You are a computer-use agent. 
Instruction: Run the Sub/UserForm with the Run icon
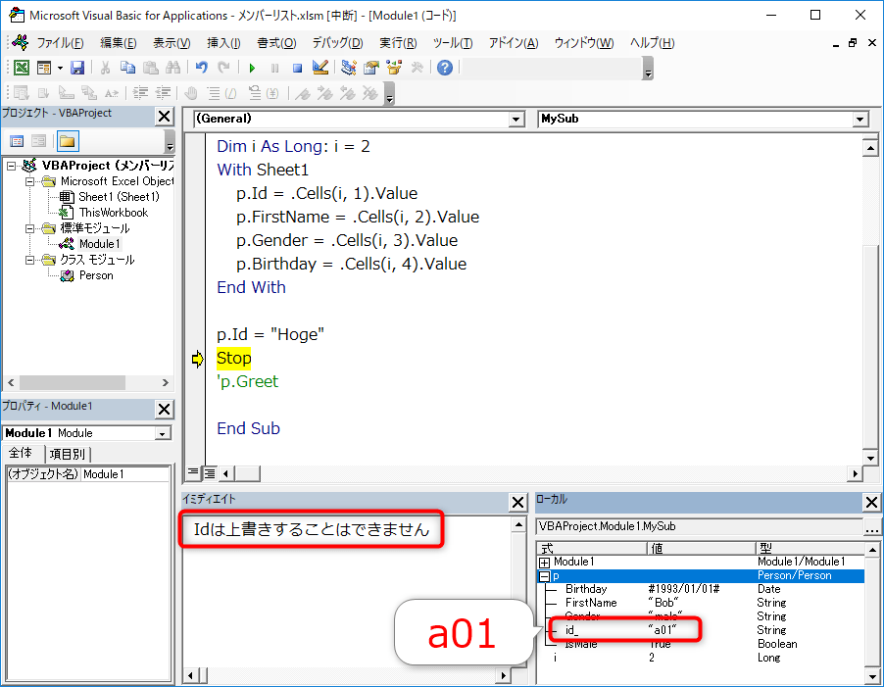coord(252,67)
